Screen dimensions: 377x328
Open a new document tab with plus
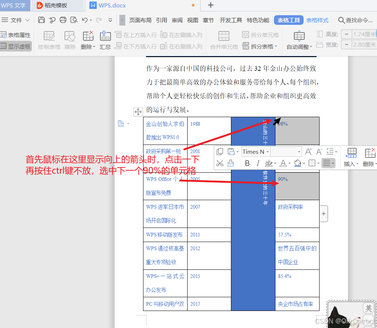coord(211,5)
